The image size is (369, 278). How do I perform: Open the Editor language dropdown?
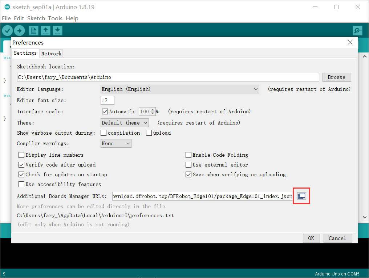(x=180, y=89)
